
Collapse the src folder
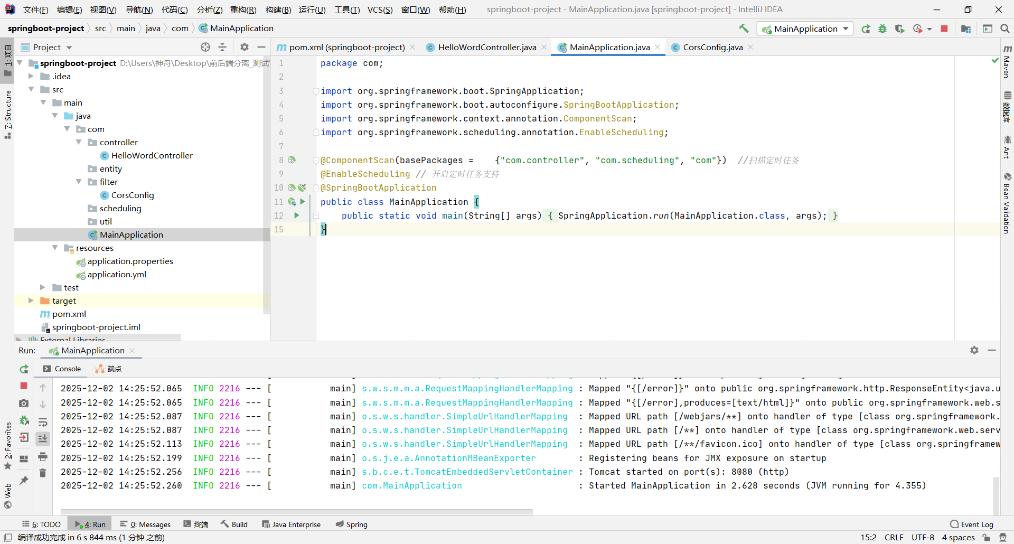pos(31,89)
